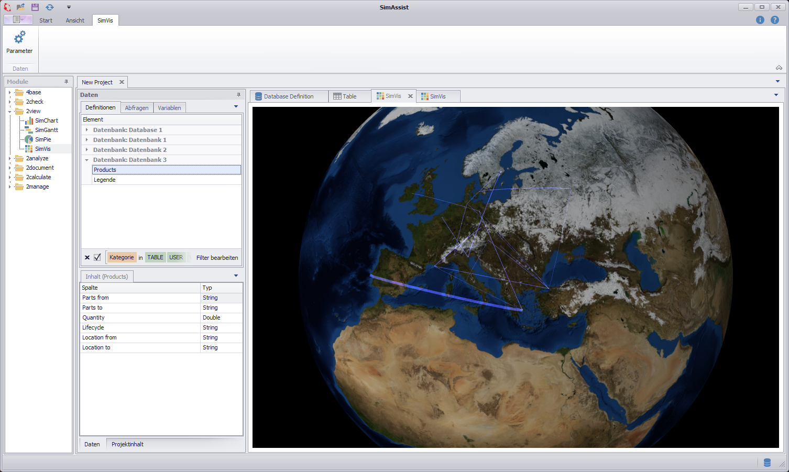This screenshot has height=472, width=789.
Task: Select the Lifecycle column row
Action: (x=161, y=327)
